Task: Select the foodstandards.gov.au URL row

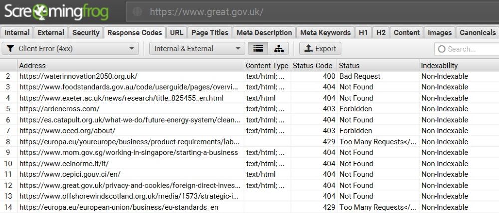Action: click(x=249, y=87)
